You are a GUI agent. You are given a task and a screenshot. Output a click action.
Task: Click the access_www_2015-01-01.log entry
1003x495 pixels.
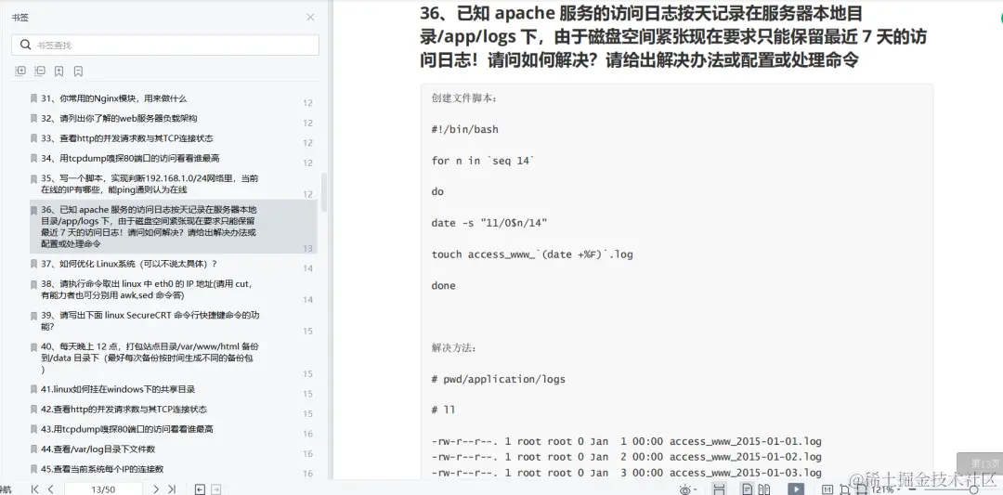(745, 441)
